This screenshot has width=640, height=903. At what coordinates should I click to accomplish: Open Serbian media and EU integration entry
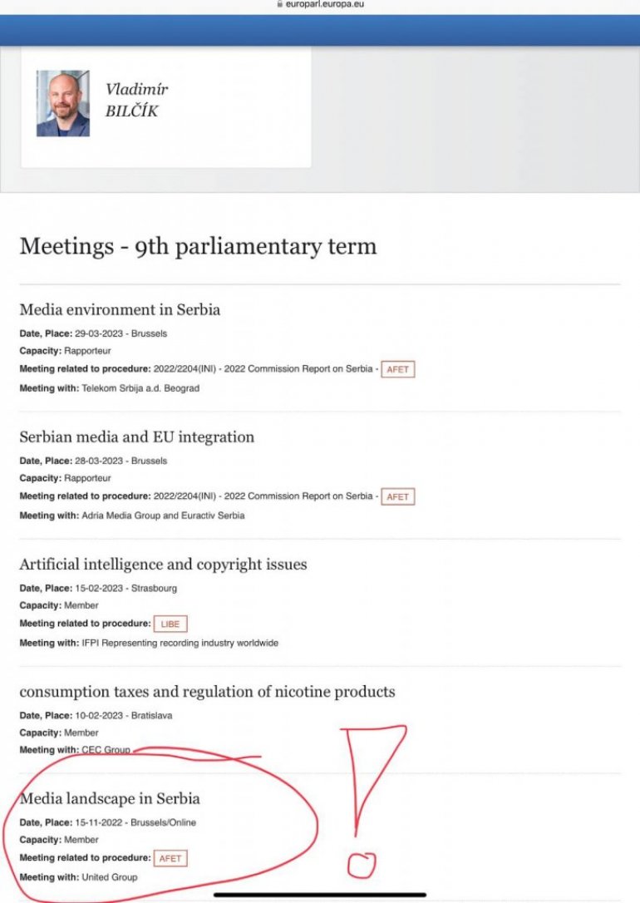(x=136, y=437)
